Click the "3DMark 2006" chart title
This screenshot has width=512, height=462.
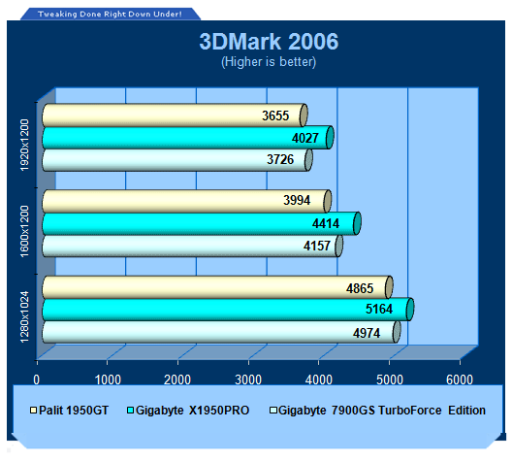point(269,42)
